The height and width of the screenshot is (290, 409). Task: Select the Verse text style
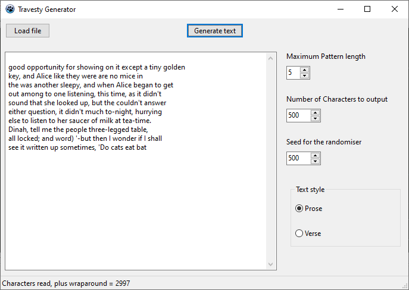coord(308,234)
